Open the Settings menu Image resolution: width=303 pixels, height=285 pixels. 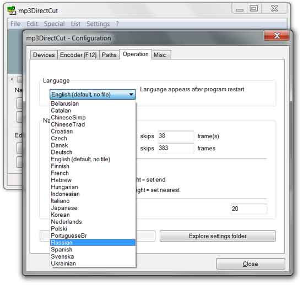(x=98, y=24)
